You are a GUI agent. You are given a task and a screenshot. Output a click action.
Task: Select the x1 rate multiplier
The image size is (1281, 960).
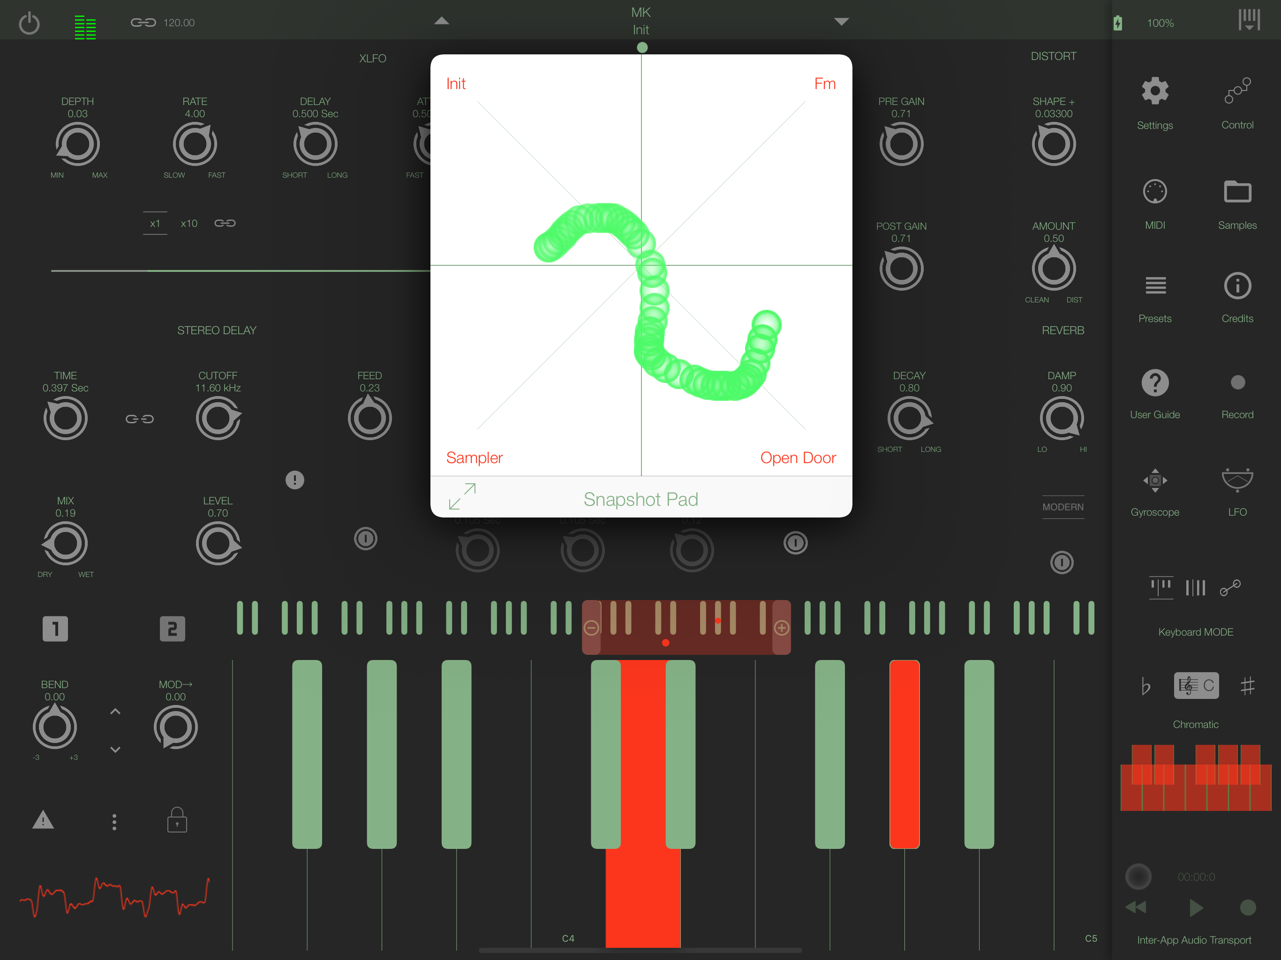[x=155, y=224]
